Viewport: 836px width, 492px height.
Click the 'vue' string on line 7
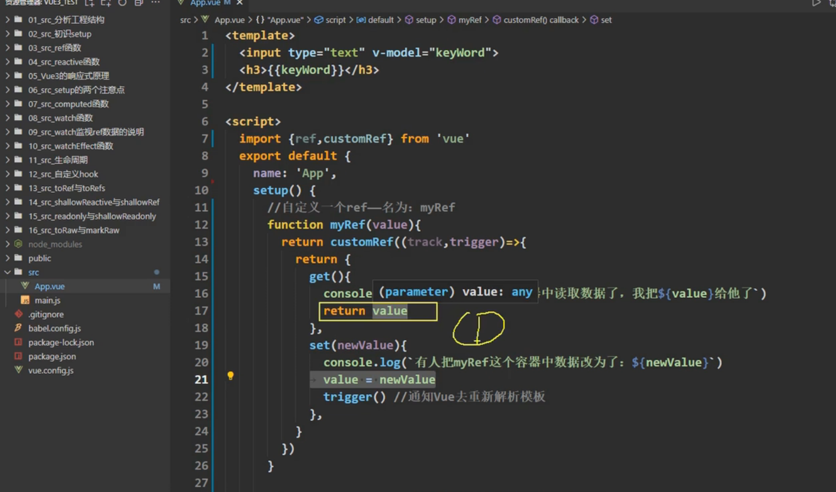click(x=453, y=138)
